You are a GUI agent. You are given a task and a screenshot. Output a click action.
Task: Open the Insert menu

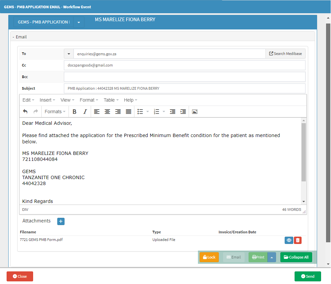(x=47, y=100)
